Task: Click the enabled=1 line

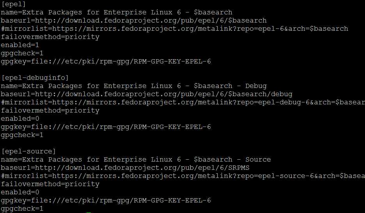Action: coord(20,45)
